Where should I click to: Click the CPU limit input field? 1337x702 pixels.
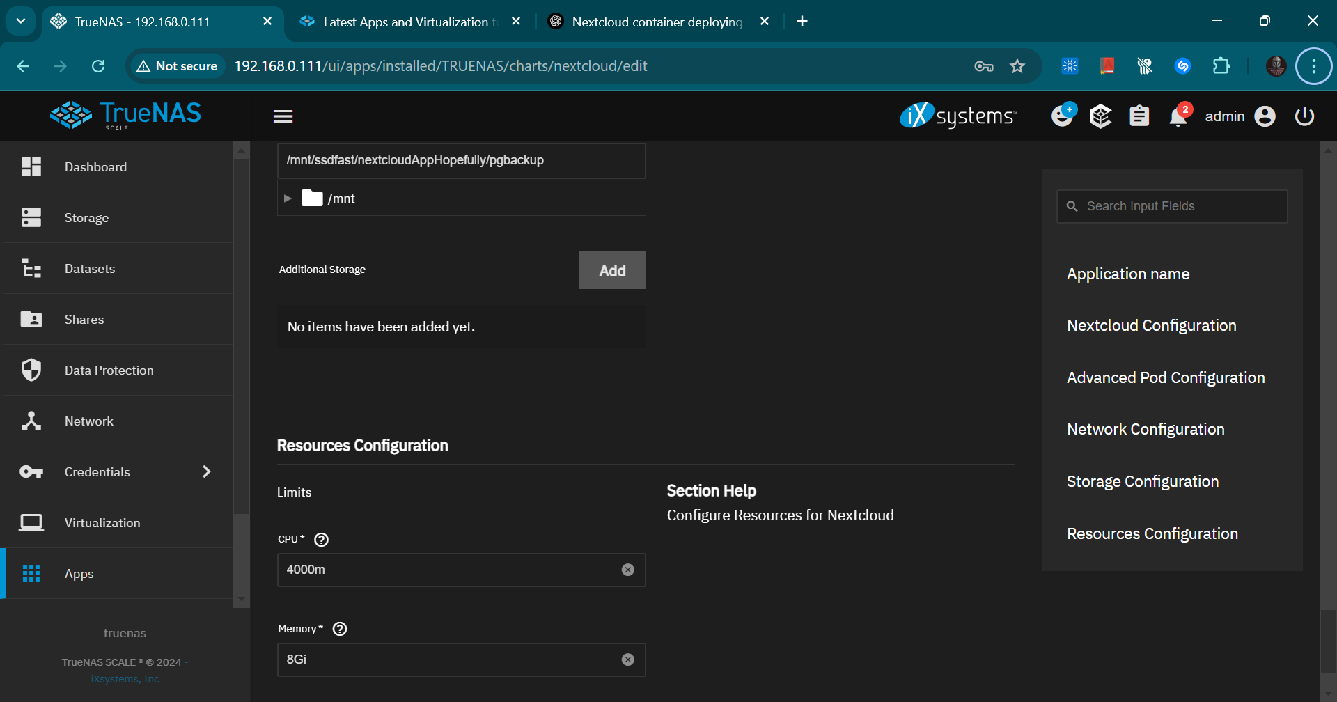(461, 570)
